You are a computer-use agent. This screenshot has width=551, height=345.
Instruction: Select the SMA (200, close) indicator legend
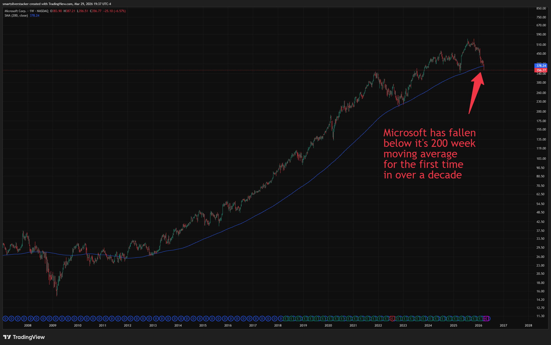16,16
